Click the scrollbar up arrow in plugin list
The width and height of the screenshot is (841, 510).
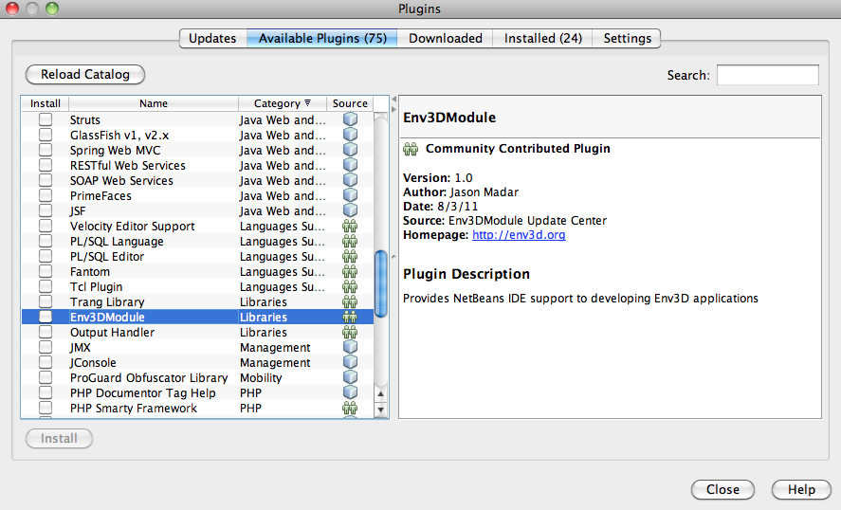pyautogui.click(x=381, y=393)
